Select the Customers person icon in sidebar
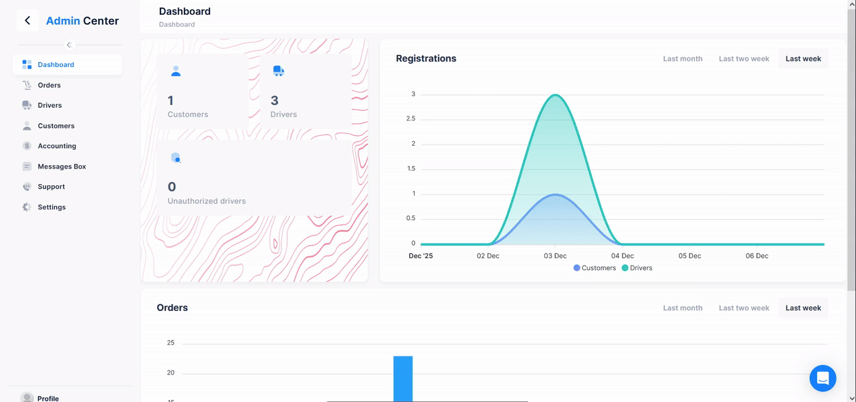Image resolution: width=856 pixels, height=402 pixels. pos(27,126)
